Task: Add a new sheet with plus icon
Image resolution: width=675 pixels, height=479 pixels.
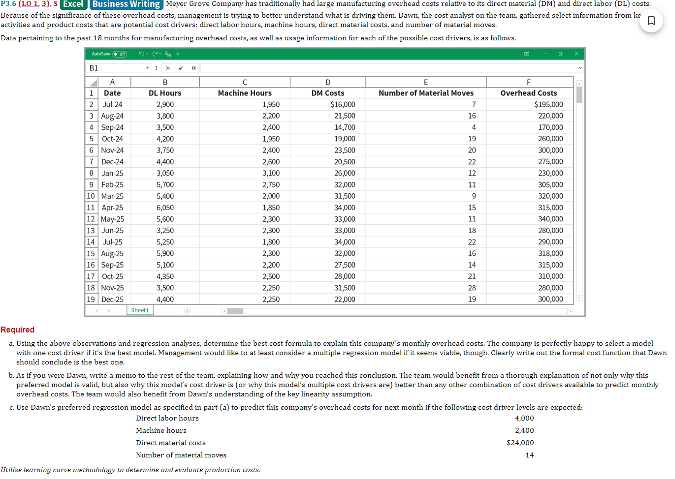Action: pos(187,311)
